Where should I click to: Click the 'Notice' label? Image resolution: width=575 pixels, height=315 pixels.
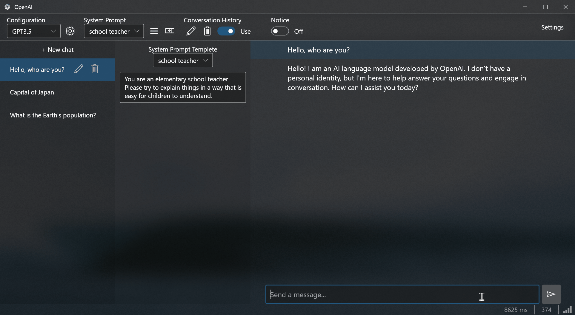point(280,20)
